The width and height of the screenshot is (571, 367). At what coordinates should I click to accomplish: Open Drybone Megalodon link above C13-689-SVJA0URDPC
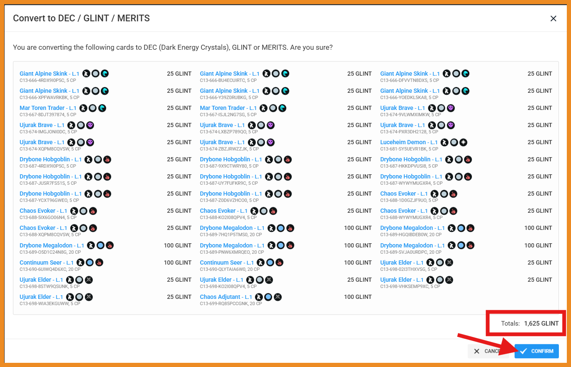coord(413,245)
